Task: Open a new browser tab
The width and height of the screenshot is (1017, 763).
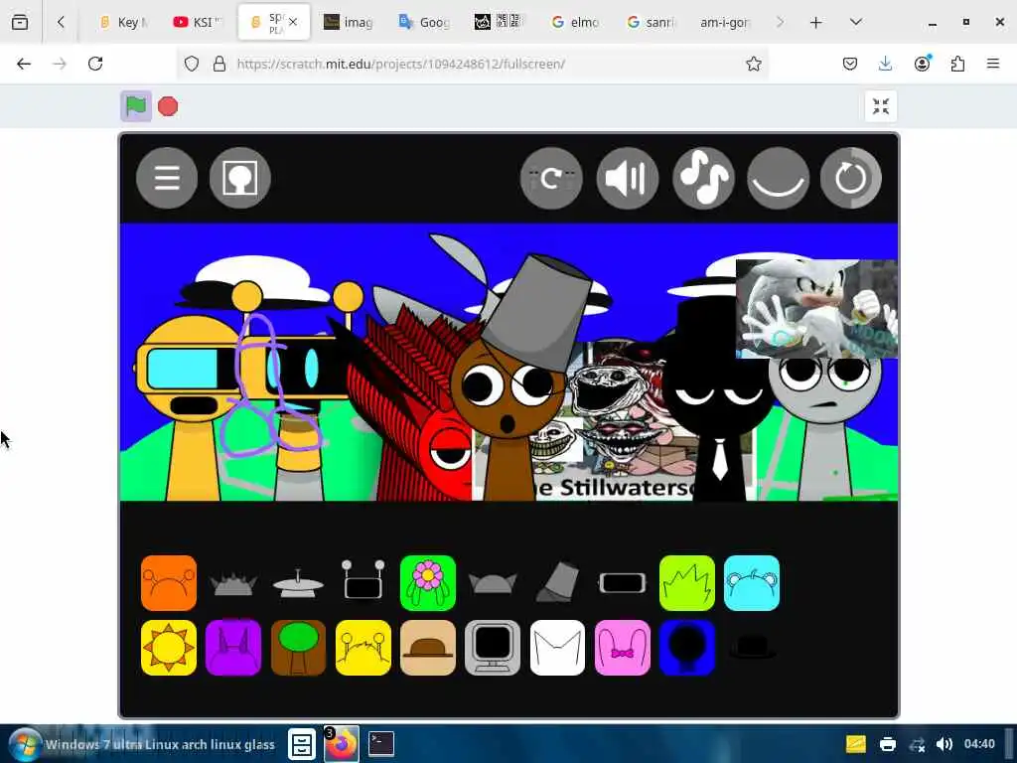Action: [x=816, y=22]
